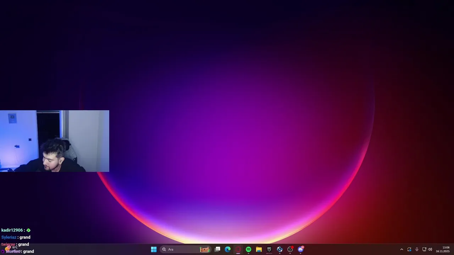The height and width of the screenshot is (255, 454).
Task: Open Spotify from the taskbar
Action: [x=248, y=249]
